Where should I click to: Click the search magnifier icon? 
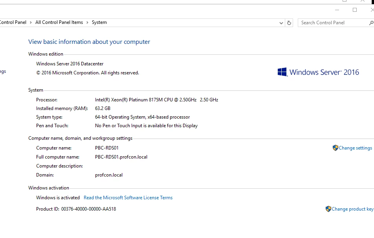coord(371,23)
